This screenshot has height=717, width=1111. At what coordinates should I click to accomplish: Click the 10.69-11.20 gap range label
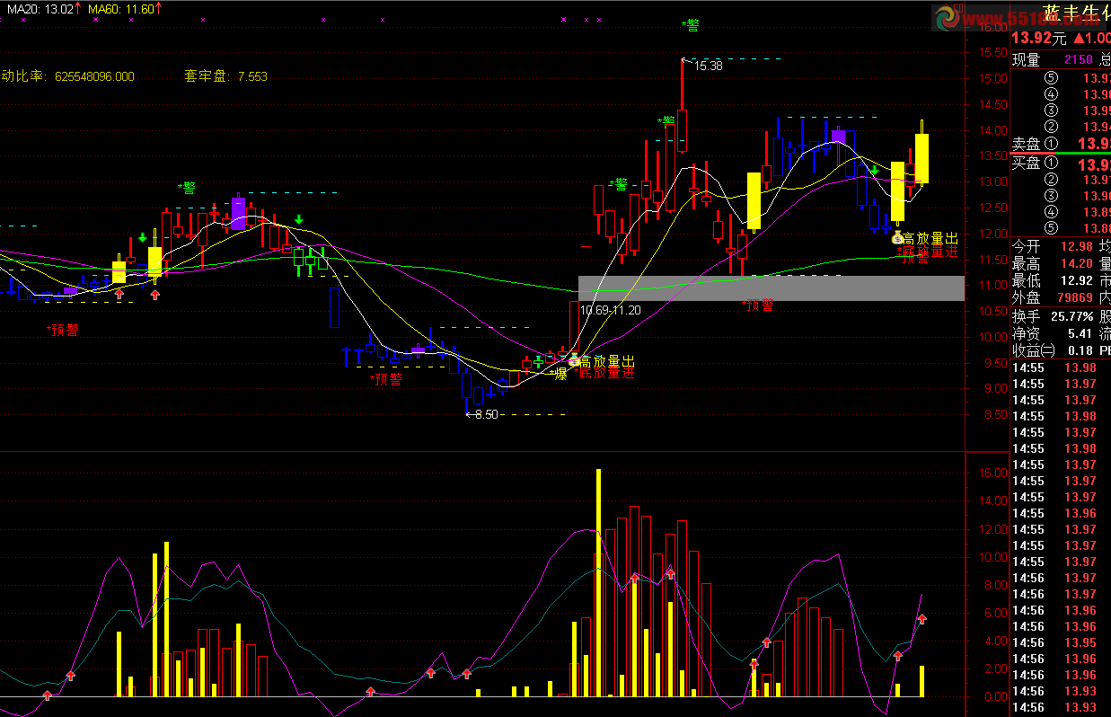point(610,309)
